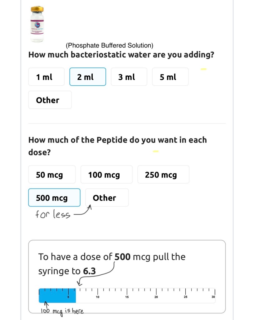
Task: Choose 250 mcg peptide dose
Action: (163, 174)
